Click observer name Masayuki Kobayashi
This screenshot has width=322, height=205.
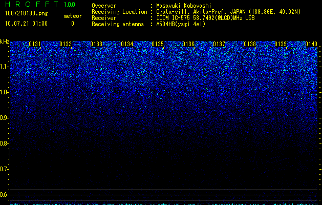click(184, 6)
